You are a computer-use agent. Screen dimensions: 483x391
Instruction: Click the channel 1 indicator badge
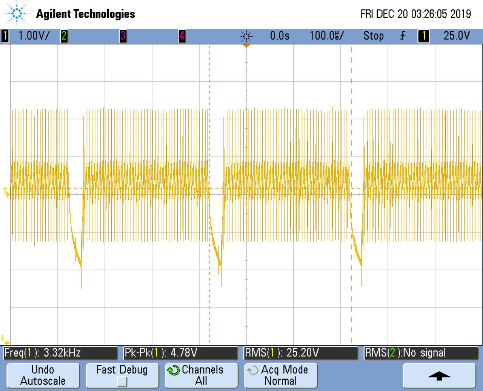point(5,36)
